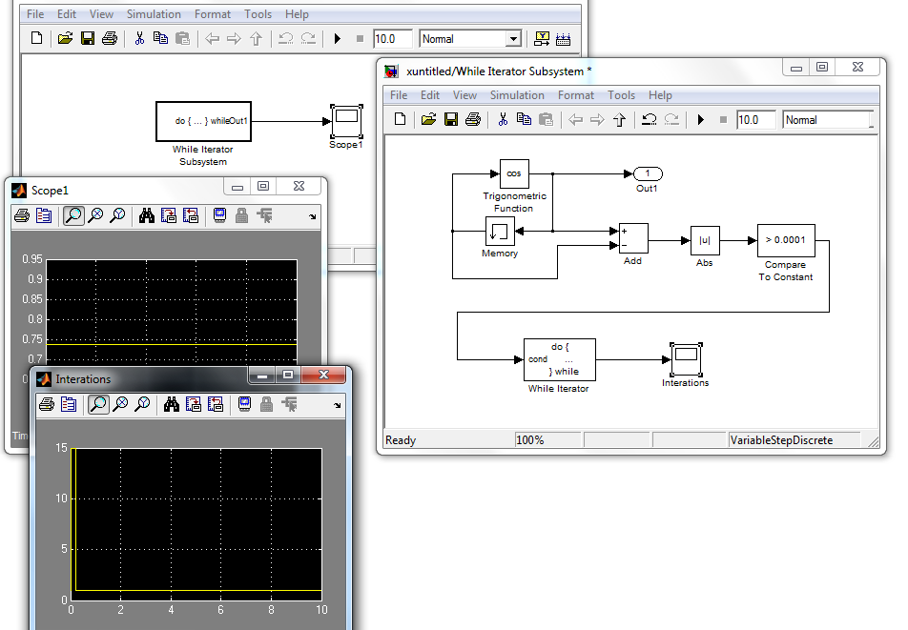Expand Scope1 toolbar overflow arrow

(313, 217)
